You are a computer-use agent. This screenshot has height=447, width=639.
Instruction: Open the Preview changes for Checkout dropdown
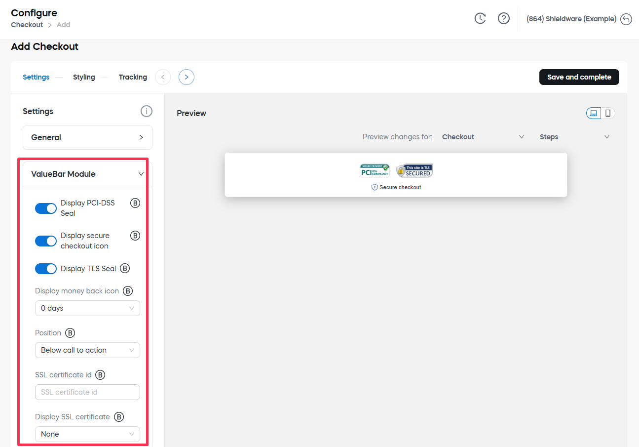(x=483, y=137)
